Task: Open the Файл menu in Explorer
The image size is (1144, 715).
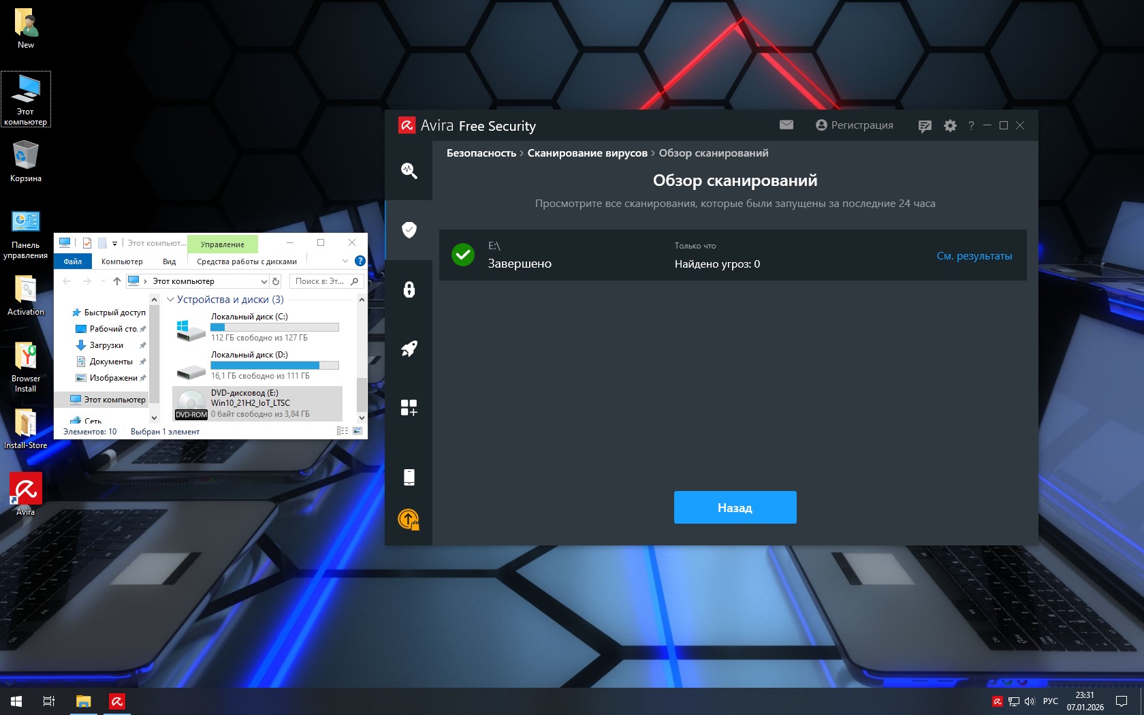Action: pyautogui.click(x=73, y=261)
